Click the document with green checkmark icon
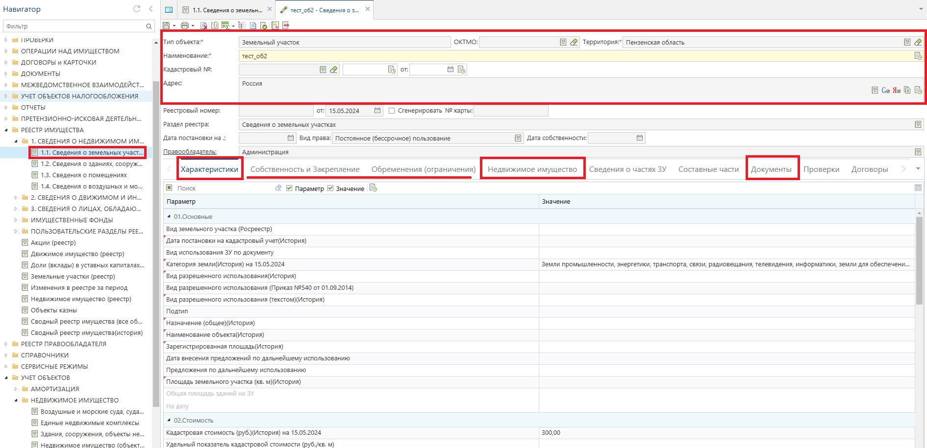 coord(264,25)
